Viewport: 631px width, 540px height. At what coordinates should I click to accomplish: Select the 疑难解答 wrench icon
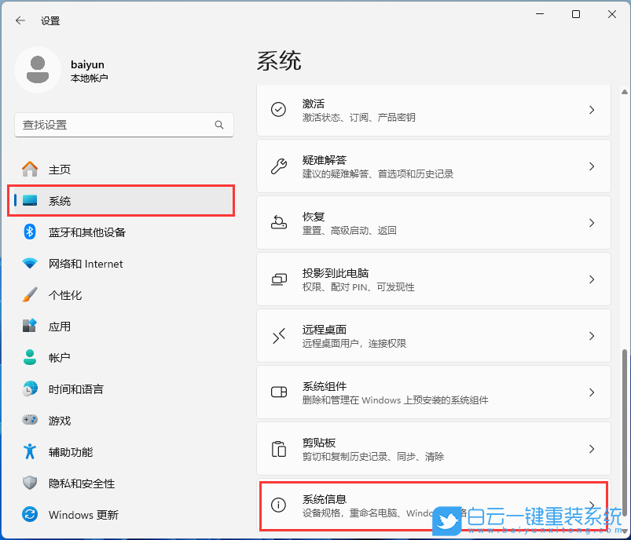[x=278, y=166]
